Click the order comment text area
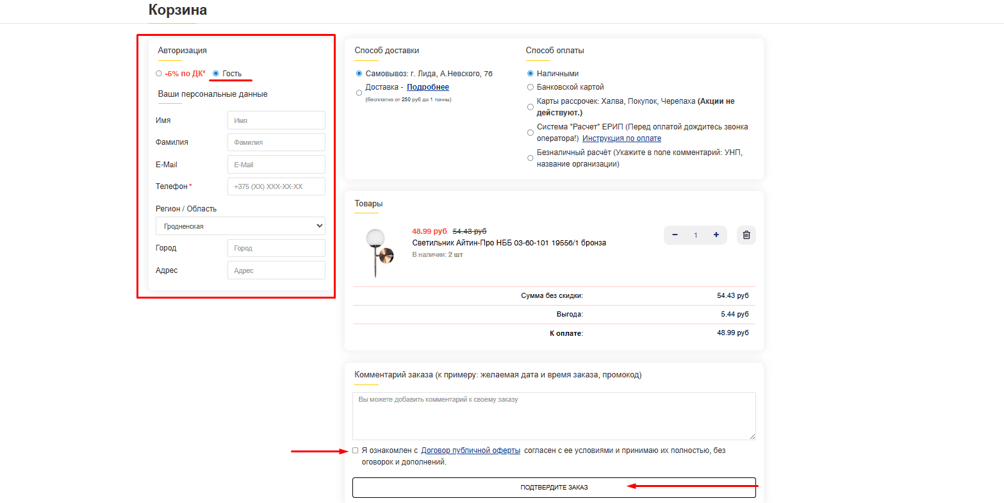Image resolution: width=1004 pixels, height=503 pixels. (x=554, y=416)
